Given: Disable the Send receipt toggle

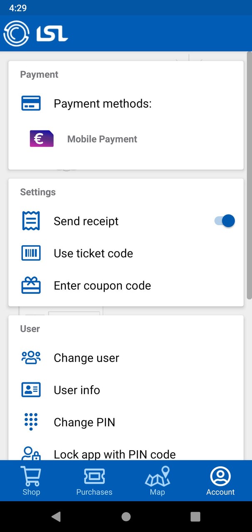Looking at the screenshot, I should pyautogui.click(x=225, y=221).
